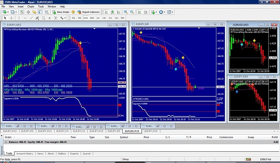
Task: Open the Periods clock icon
Action: click(161, 12)
